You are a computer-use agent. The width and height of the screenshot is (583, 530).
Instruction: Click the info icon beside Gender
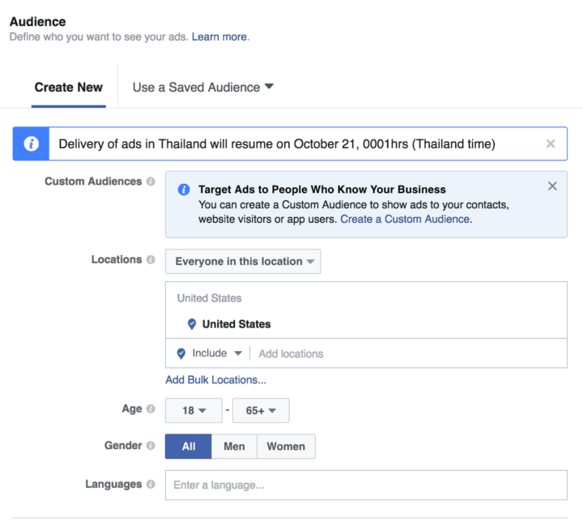pos(151,446)
